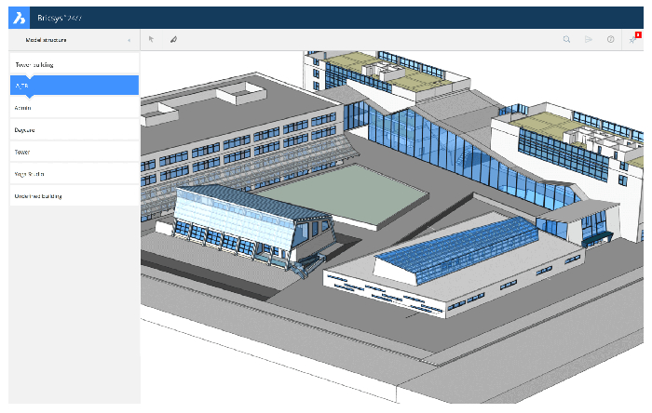Select the arrow pointer tool
Viewport: 652px width, 413px height.
click(x=152, y=39)
